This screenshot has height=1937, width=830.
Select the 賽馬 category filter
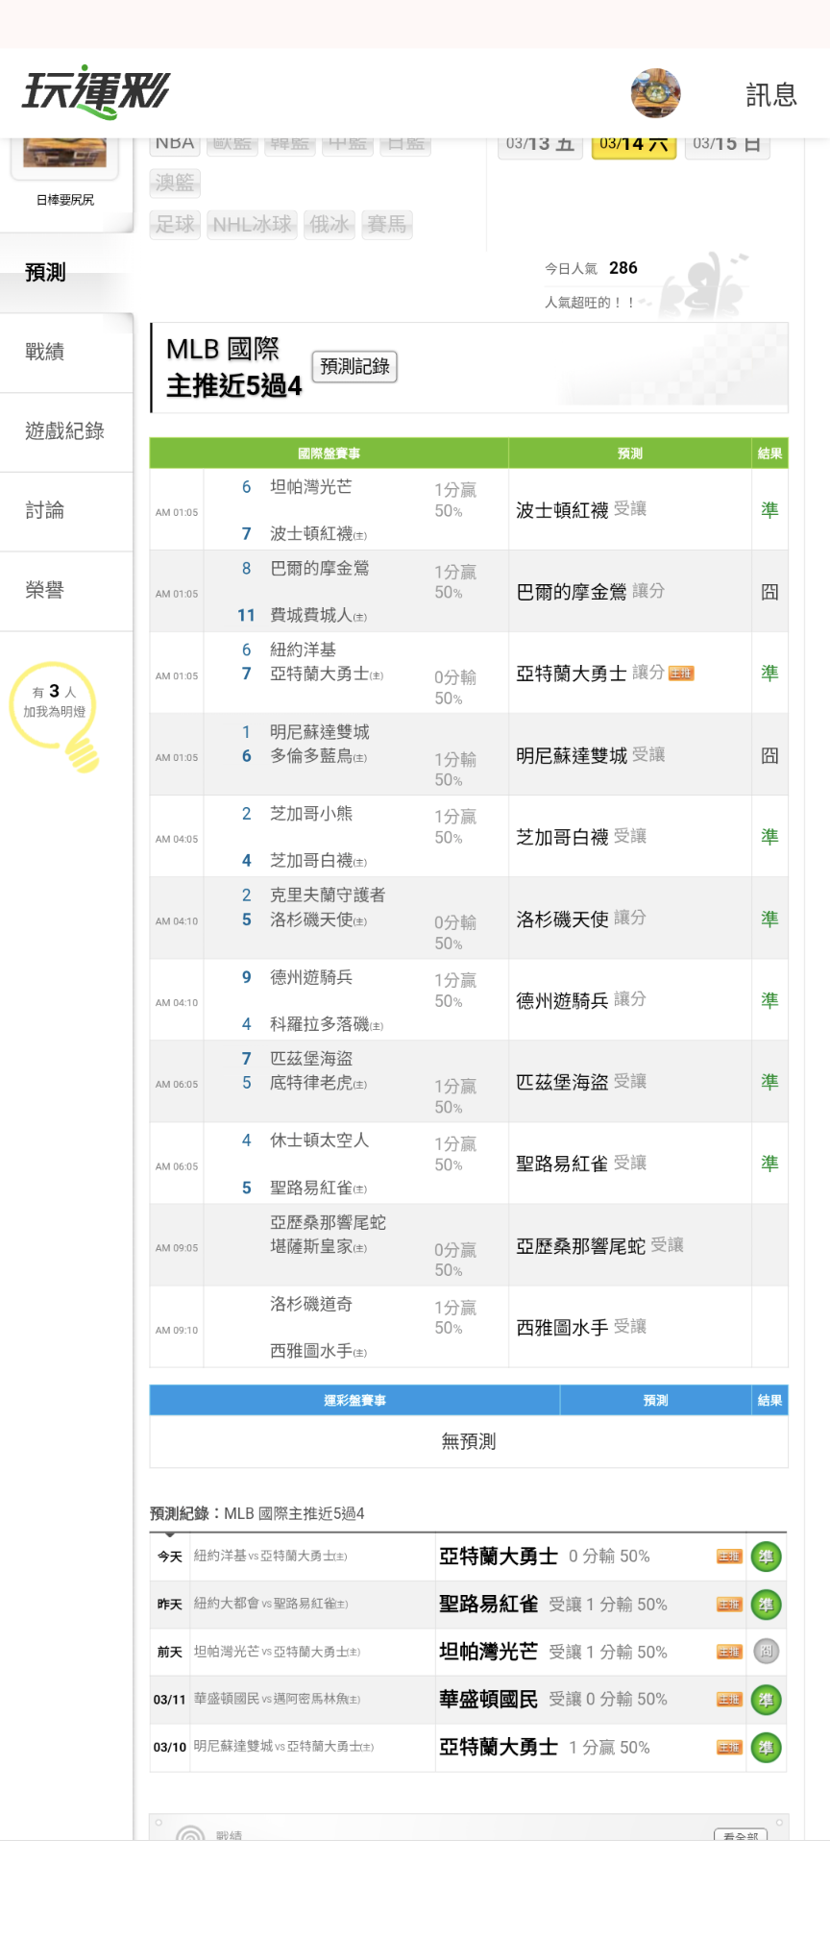386,225
